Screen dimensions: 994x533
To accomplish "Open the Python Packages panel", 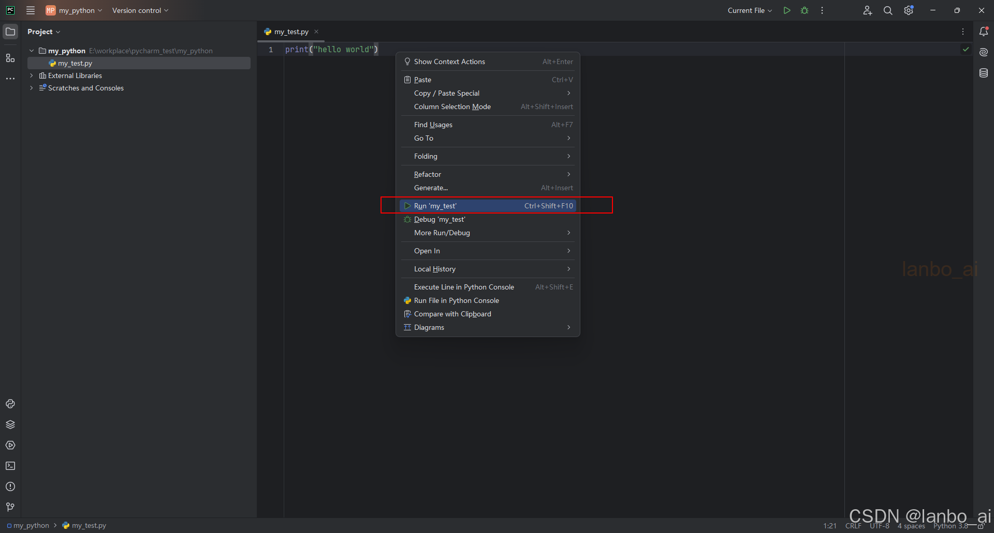I will pos(10,424).
